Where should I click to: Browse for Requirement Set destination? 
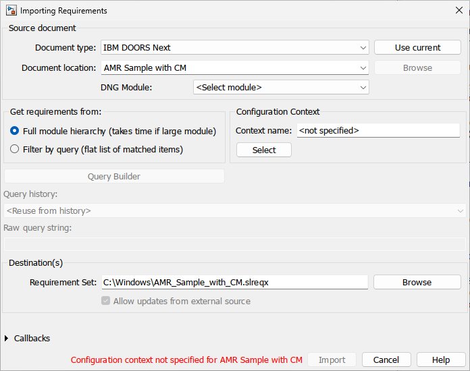click(x=417, y=283)
